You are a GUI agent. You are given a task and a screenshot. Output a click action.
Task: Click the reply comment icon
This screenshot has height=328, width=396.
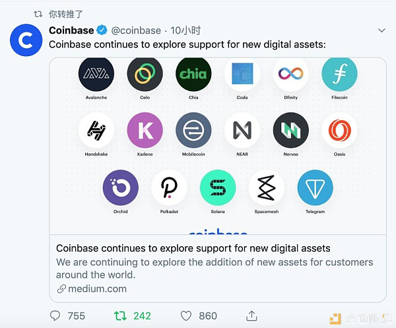tap(55, 315)
